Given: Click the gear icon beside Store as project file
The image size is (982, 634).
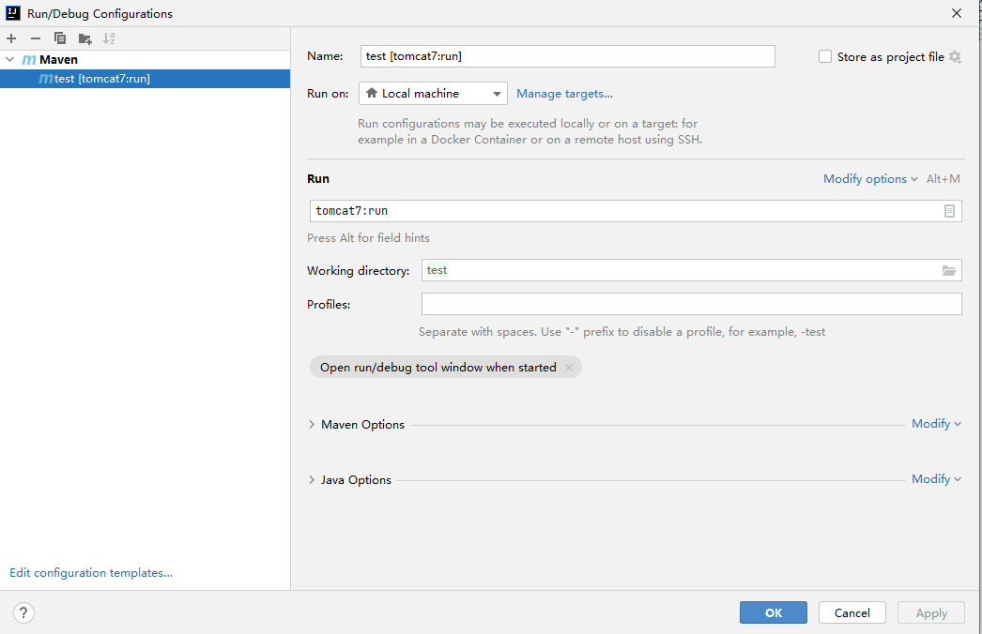Looking at the screenshot, I should [955, 57].
